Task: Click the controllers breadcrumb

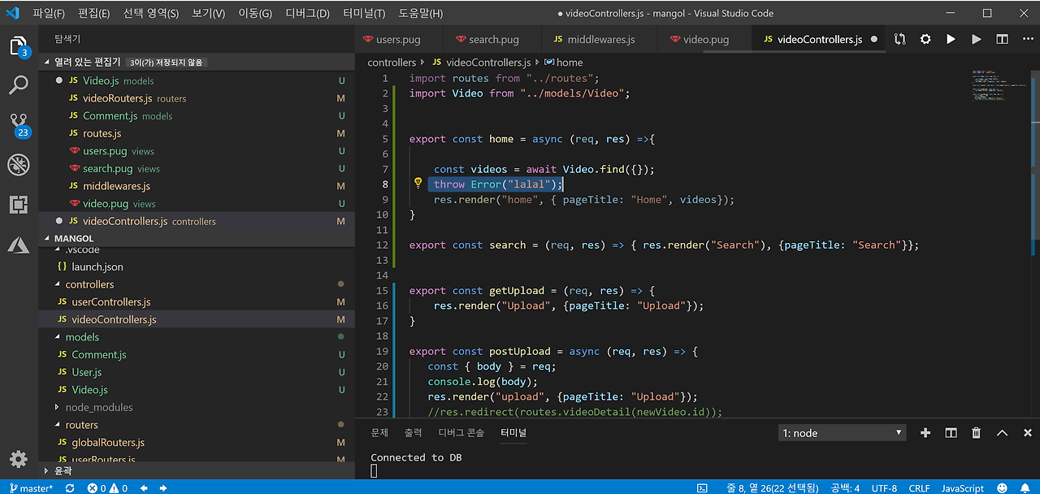Action: [392, 62]
